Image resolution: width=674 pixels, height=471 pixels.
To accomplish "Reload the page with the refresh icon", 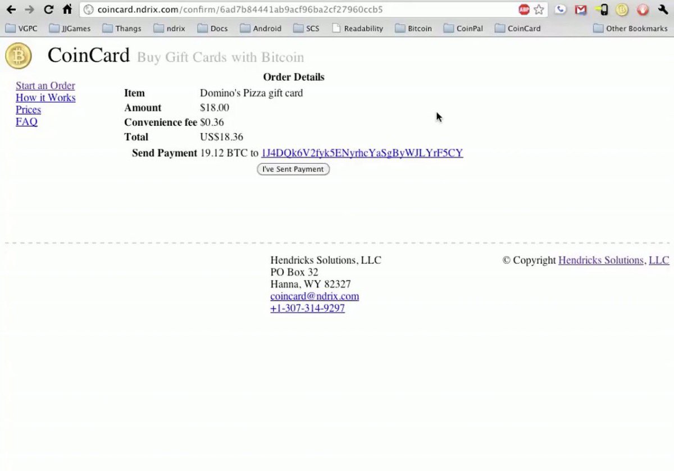I will [x=48, y=9].
